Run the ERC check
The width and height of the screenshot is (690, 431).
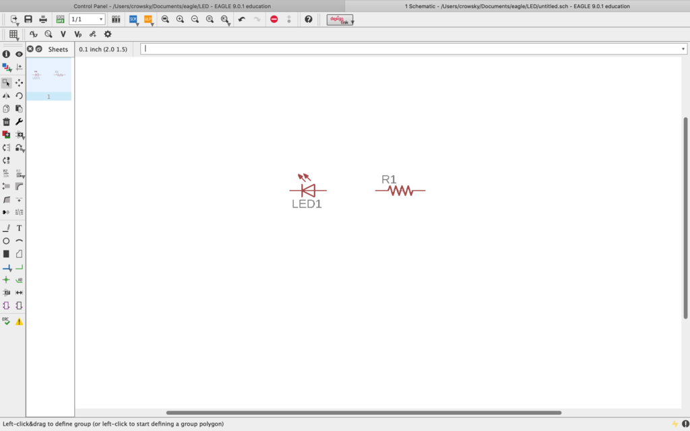point(6,321)
